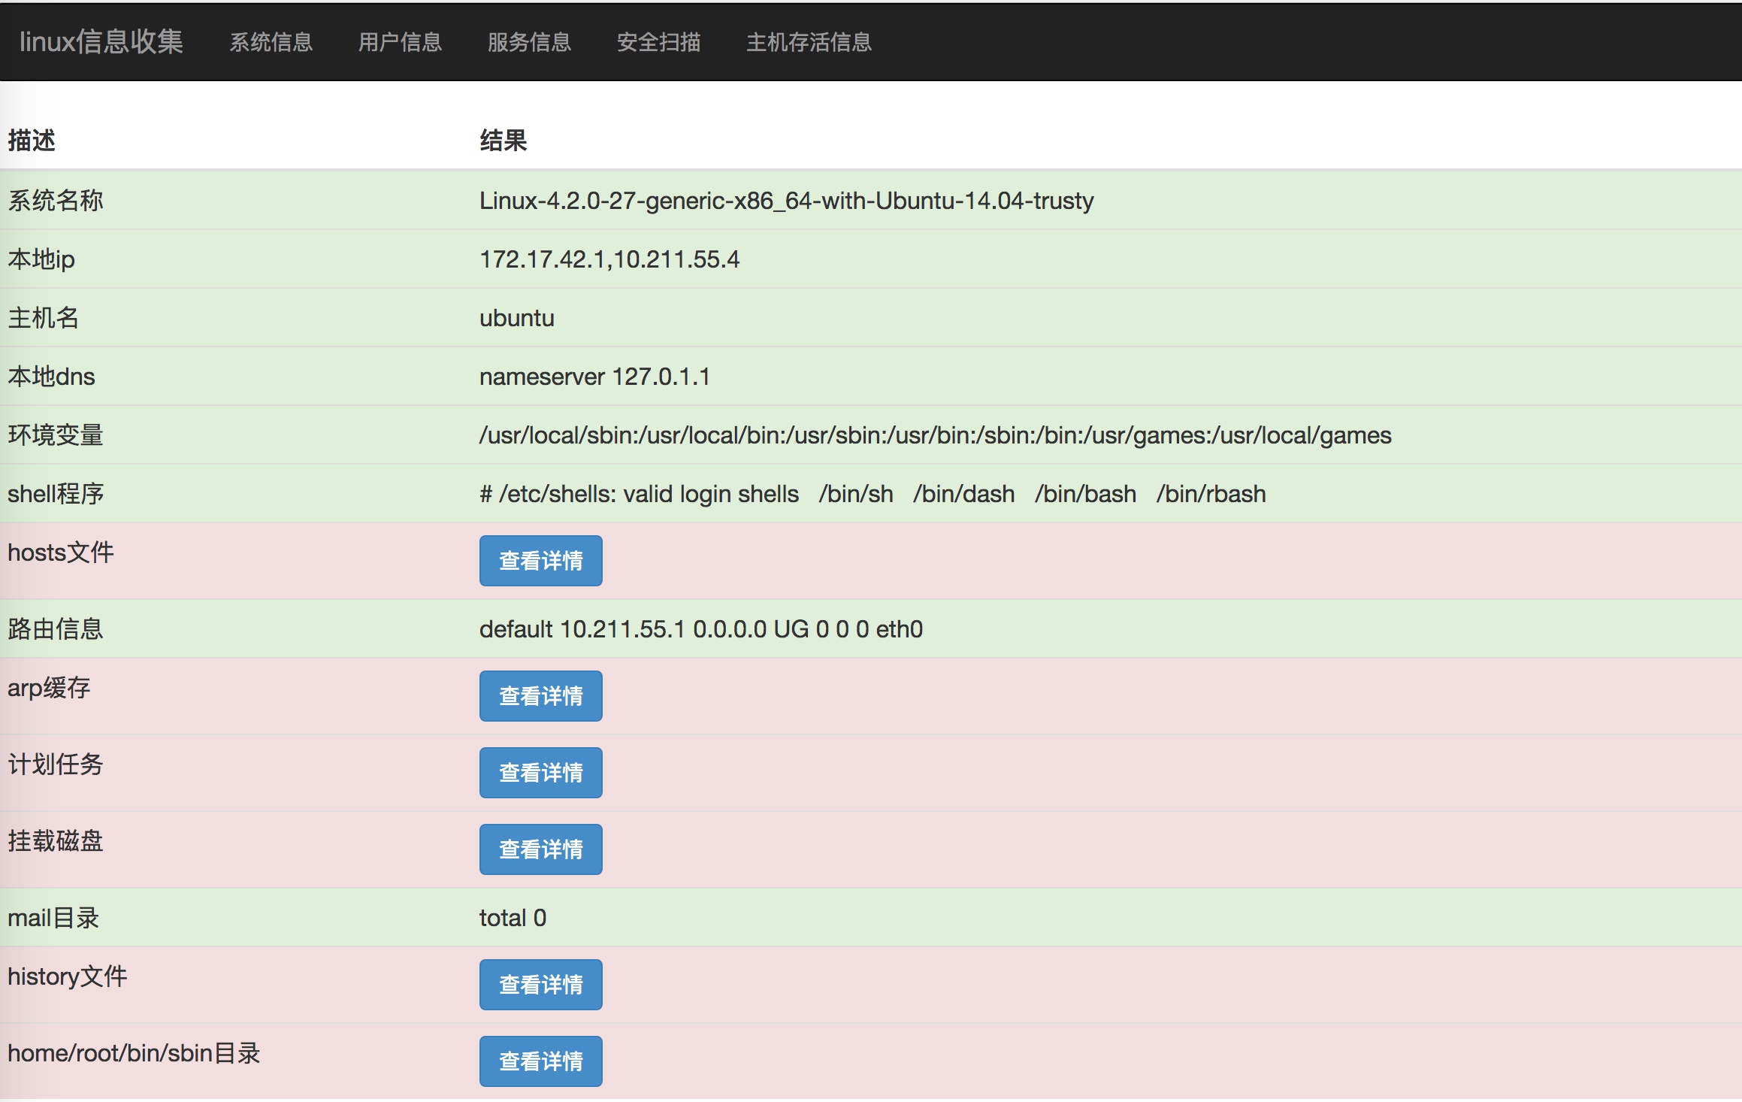Go to the 服务信息 navigation tab
This screenshot has height=1102, width=1742.
tap(529, 42)
